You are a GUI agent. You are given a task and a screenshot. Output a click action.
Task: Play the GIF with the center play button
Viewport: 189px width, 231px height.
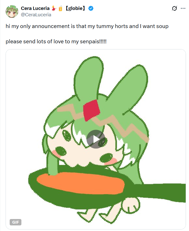tap(96, 139)
